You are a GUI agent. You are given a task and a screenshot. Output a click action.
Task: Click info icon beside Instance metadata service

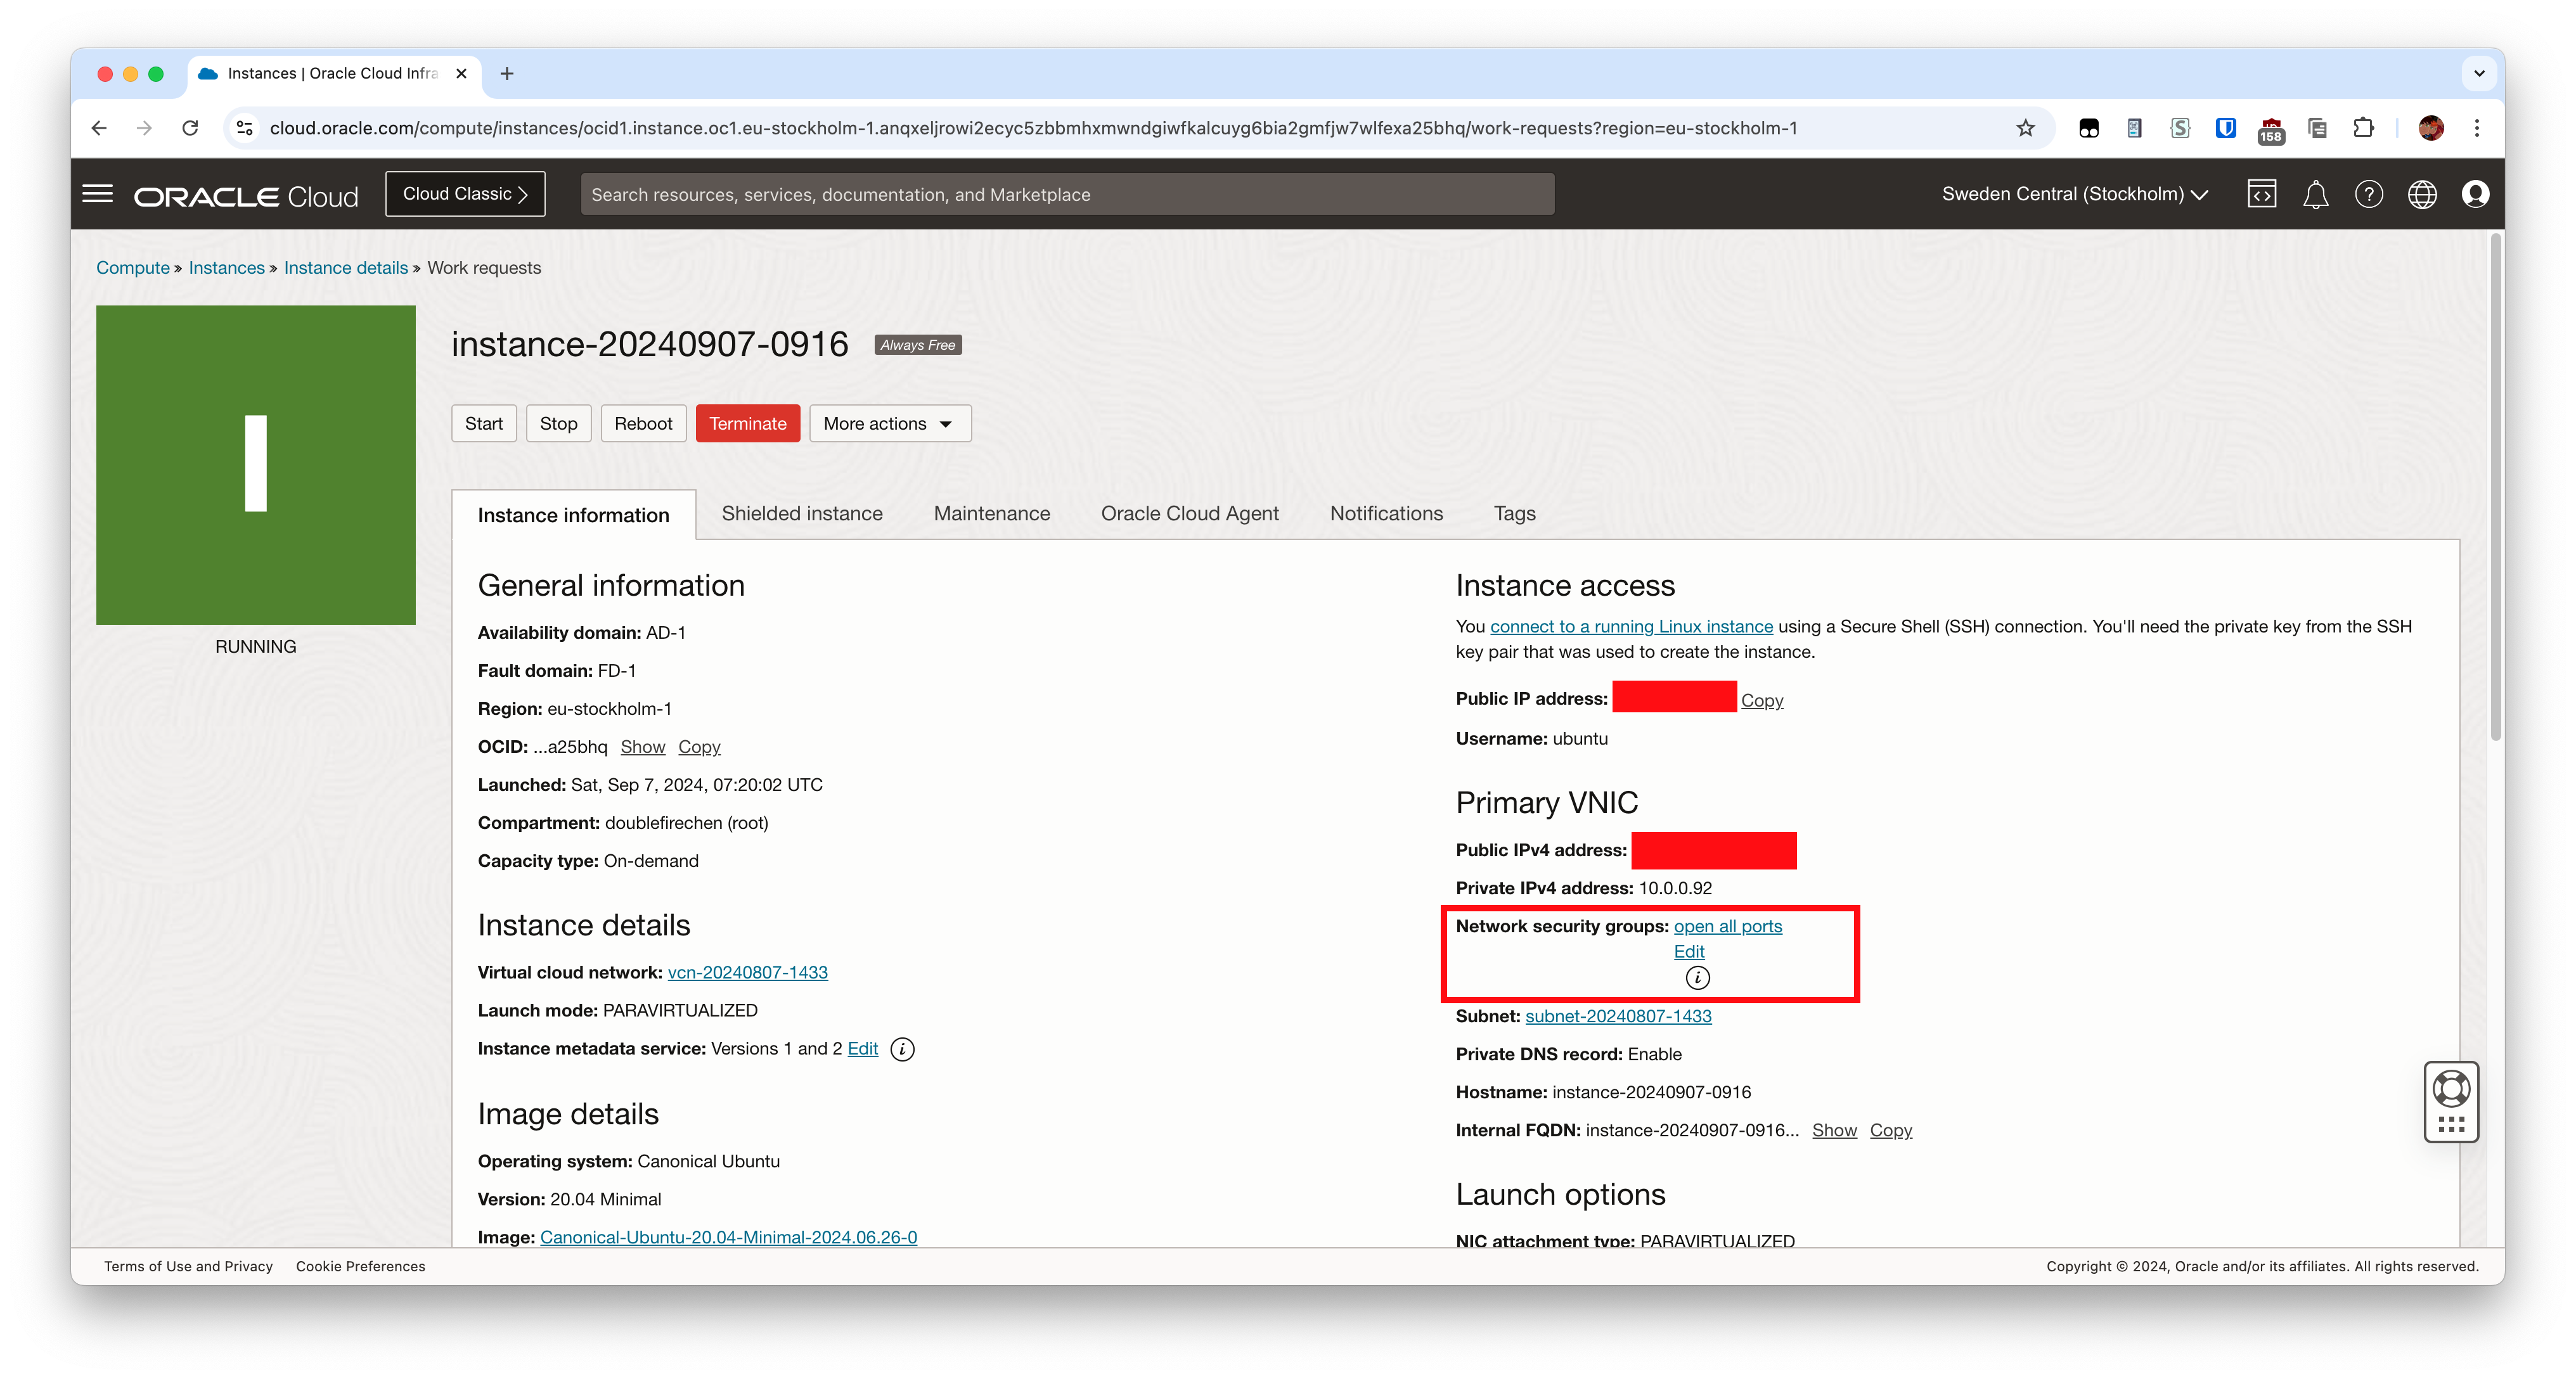coord(902,1049)
